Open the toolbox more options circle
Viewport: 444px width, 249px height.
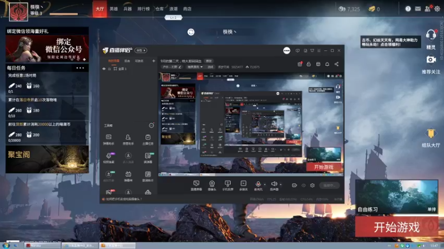tap(152, 126)
